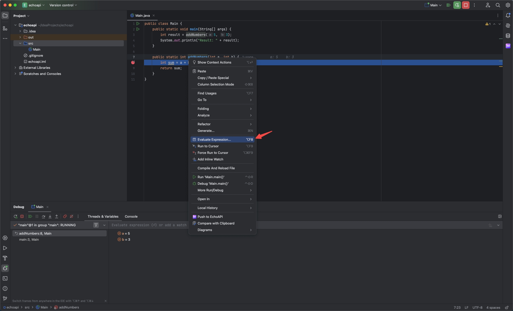Open Notifications bell icon
Screen dimensions: 513x311
point(508,15)
